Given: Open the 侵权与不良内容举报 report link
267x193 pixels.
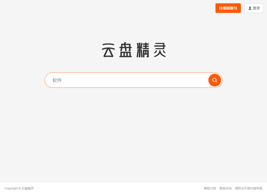Looking at the screenshot, I should pyautogui.click(x=249, y=188).
